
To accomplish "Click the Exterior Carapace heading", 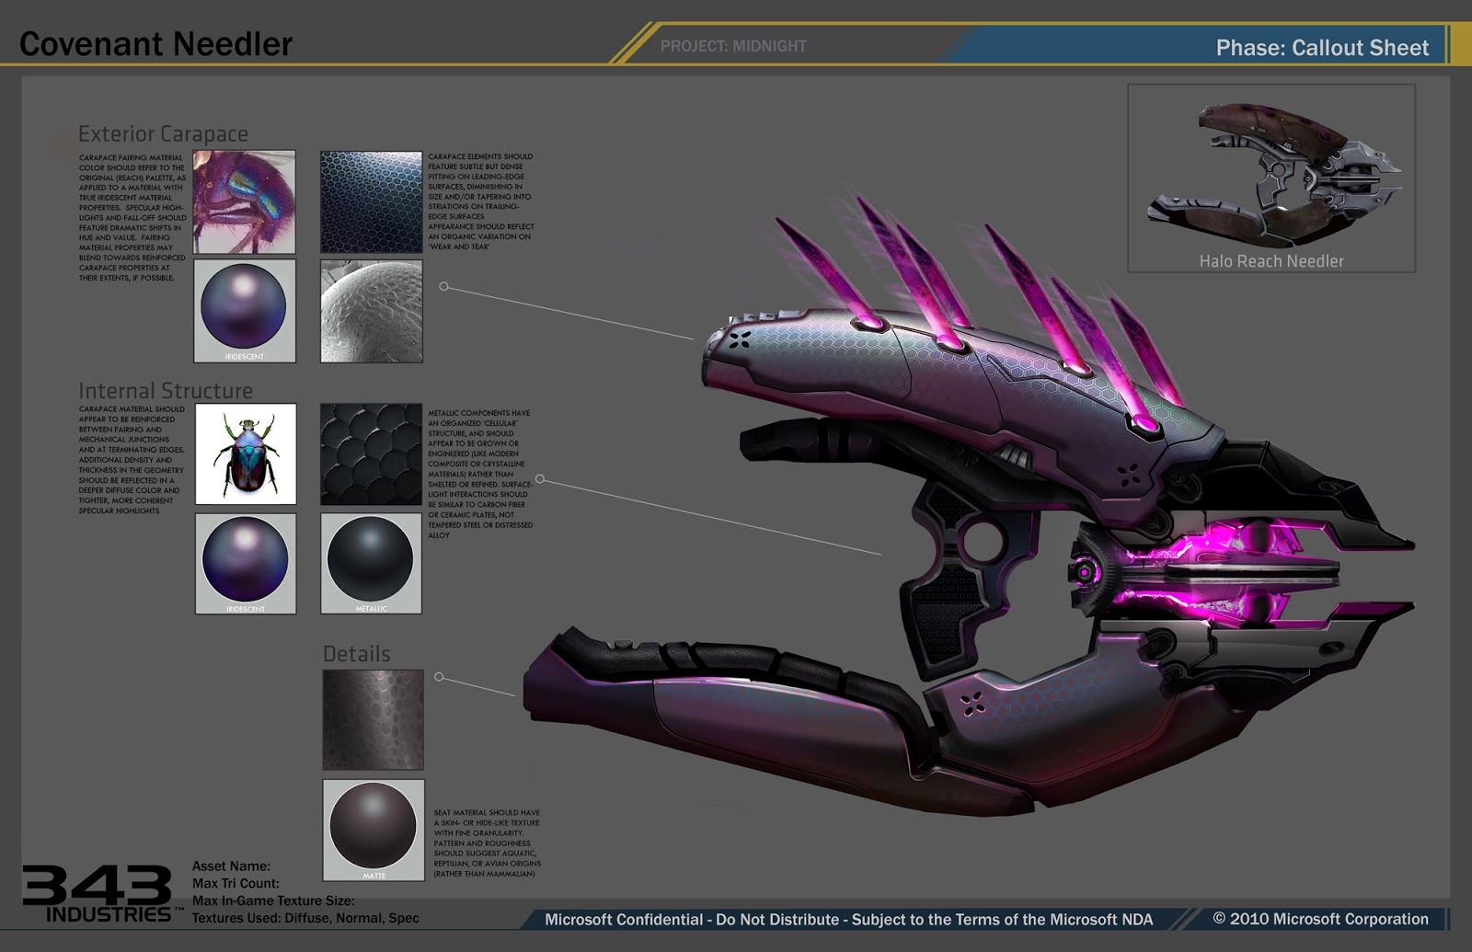I will click(163, 134).
